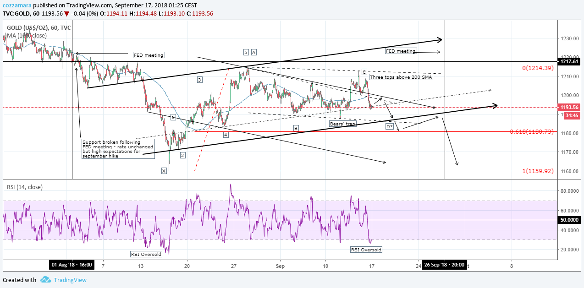Click the GOLD (US$/OZ), 60, TVC title
The image size is (584, 288).
(39, 27)
